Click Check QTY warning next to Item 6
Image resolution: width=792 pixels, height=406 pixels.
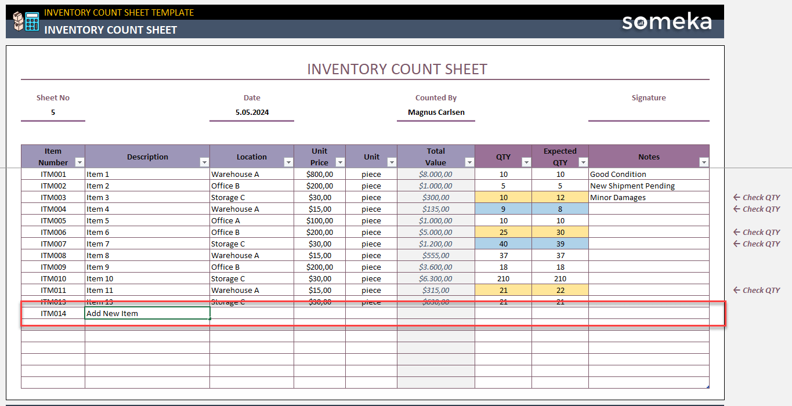click(x=756, y=232)
